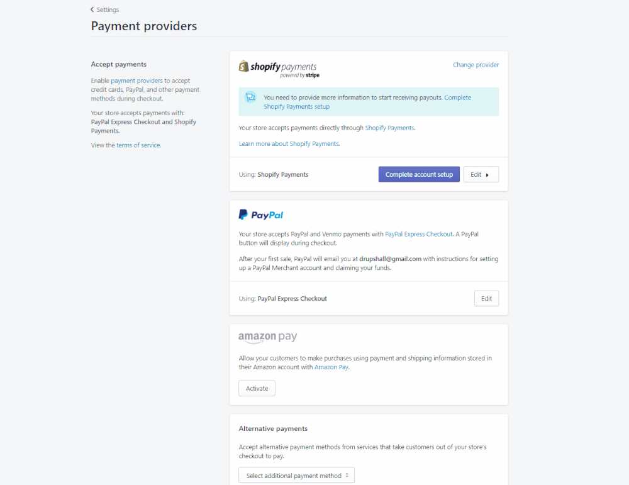The image size is (629, 485).
Task: Click the payment providers sidebar link
Action: [136, 81]
